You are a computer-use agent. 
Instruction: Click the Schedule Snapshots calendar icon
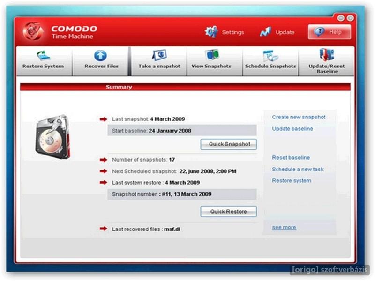coord(270,55)
